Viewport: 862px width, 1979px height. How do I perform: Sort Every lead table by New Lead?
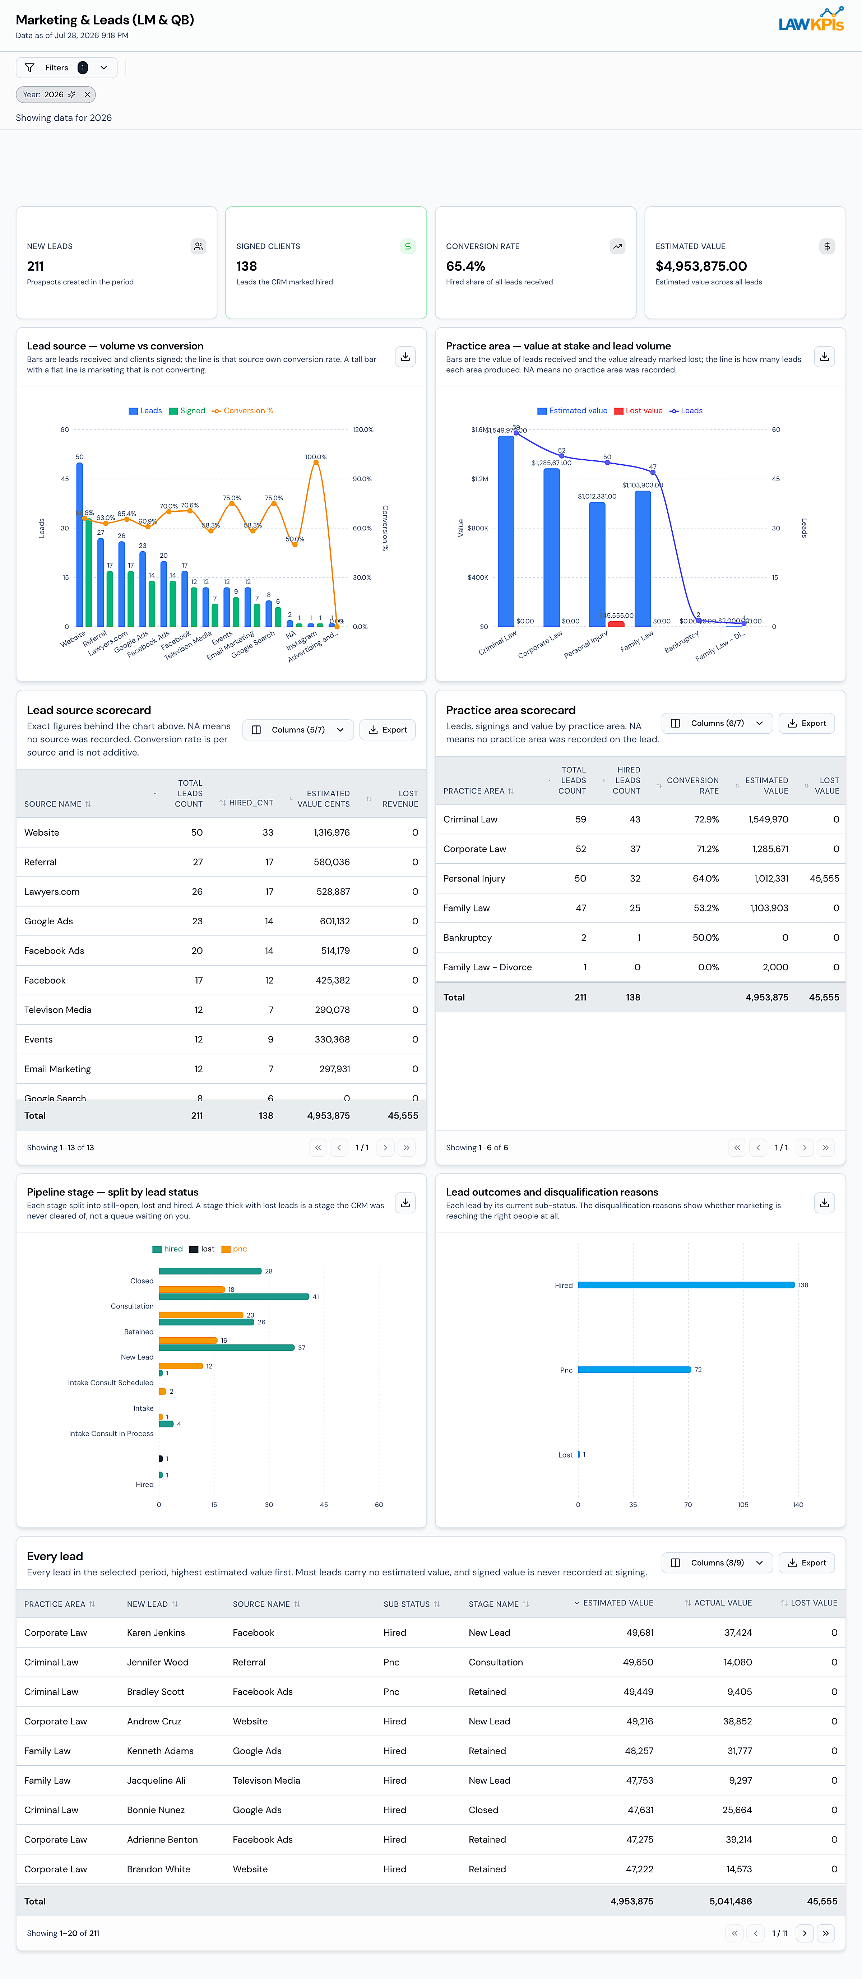pyautogui.click(x=152, y=1604)
